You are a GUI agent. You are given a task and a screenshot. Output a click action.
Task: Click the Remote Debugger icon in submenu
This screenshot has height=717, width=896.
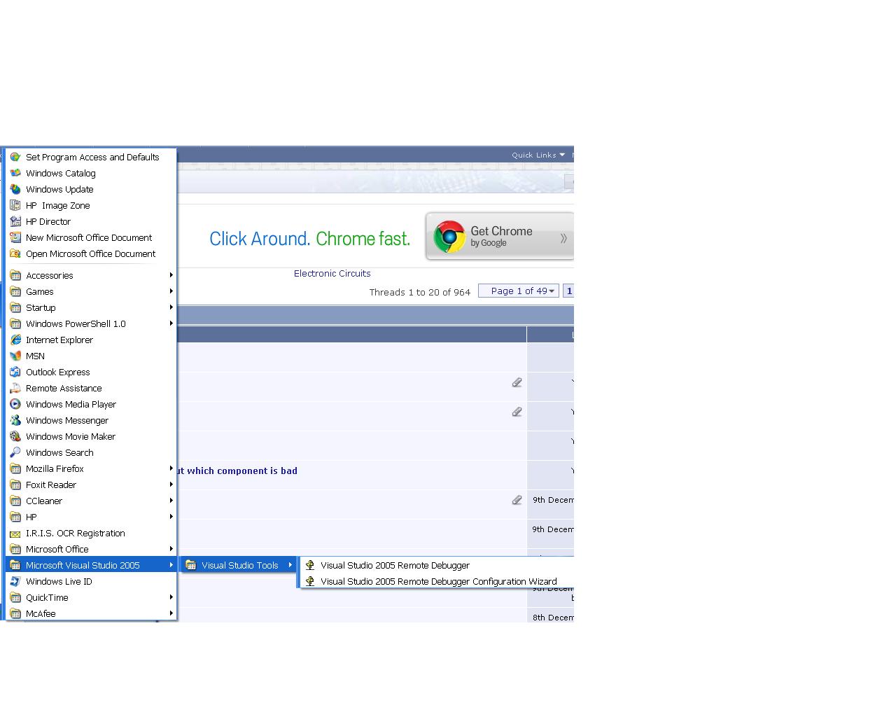pos(310,565)
